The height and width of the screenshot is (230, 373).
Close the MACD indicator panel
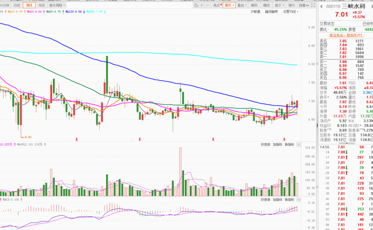click(x=298, y=200)
